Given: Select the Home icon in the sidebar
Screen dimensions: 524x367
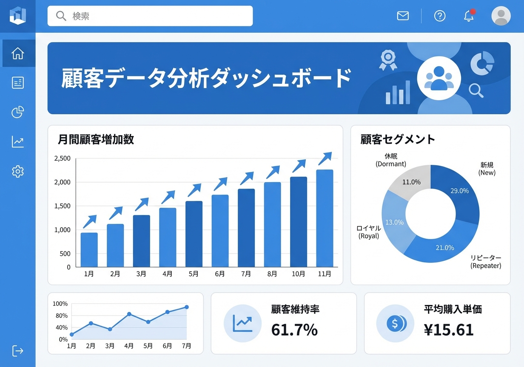Looking at the screenshot, I should click(x=17, y=53).
